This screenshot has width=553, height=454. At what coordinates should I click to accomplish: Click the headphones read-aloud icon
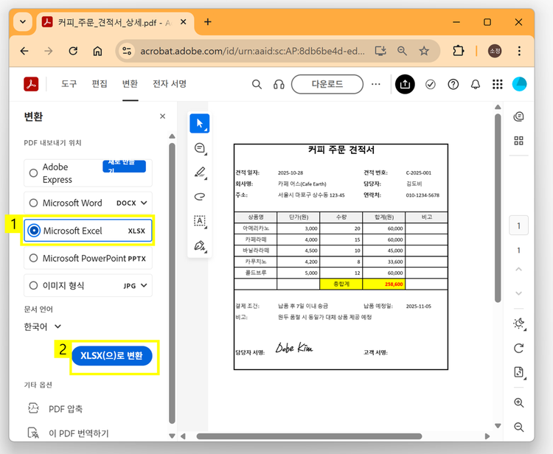coord(279,84)
